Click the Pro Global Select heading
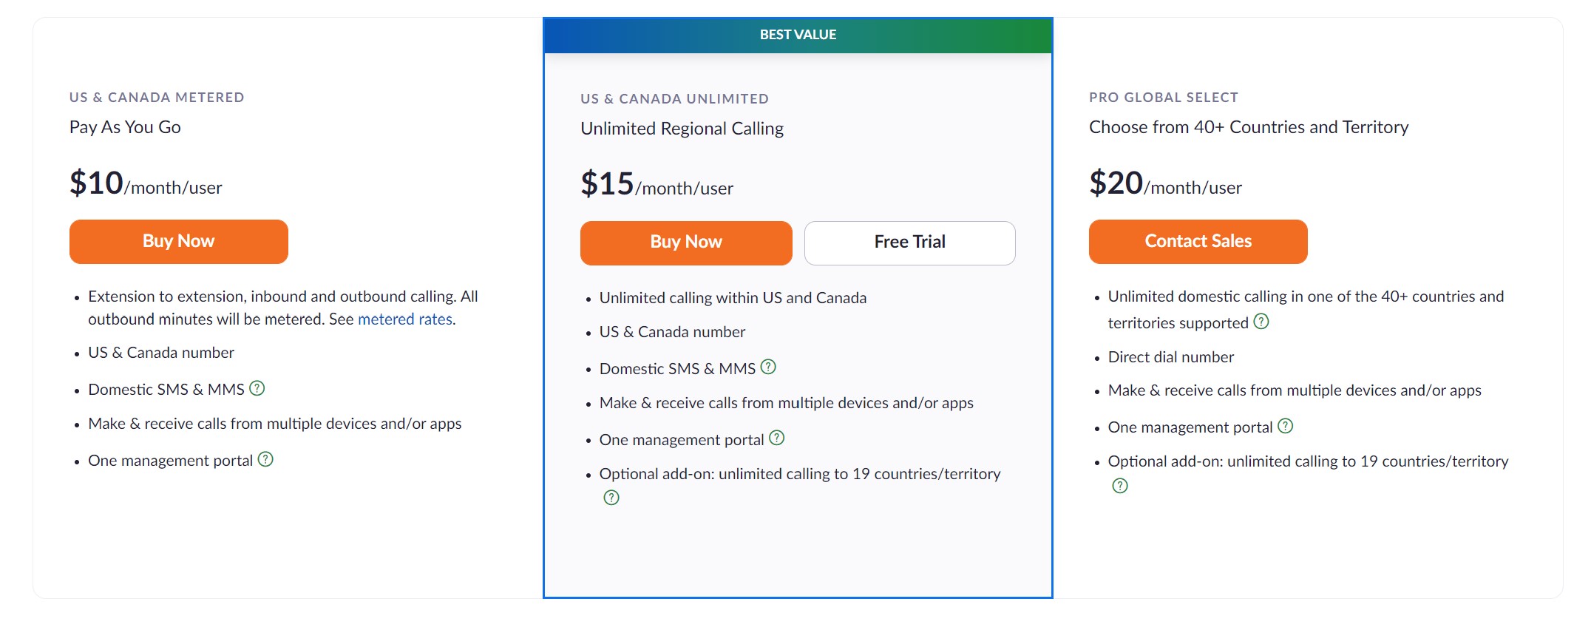This screenshot has height=630, width=1591. (1164, 98)
